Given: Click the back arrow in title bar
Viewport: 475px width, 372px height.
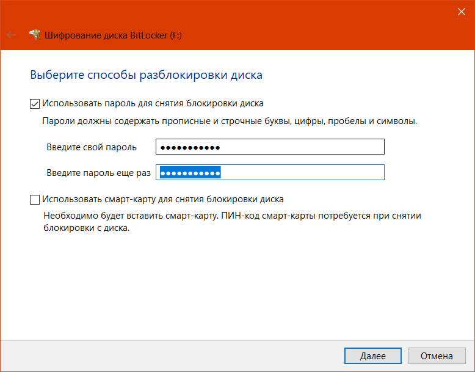Looking at the screenshot, I should [x=11, y=35].
